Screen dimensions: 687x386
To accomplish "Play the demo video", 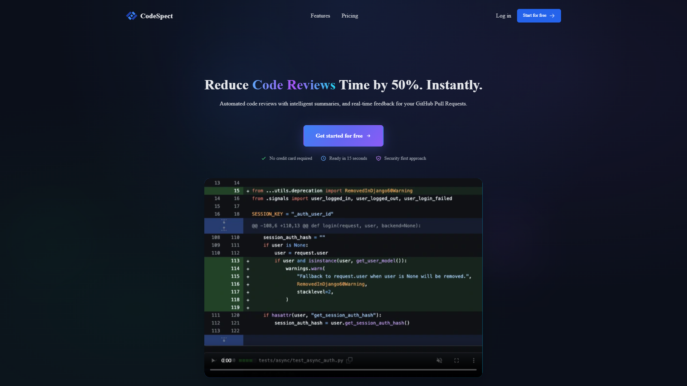I will pyautogui.click(x=213, y=360).
